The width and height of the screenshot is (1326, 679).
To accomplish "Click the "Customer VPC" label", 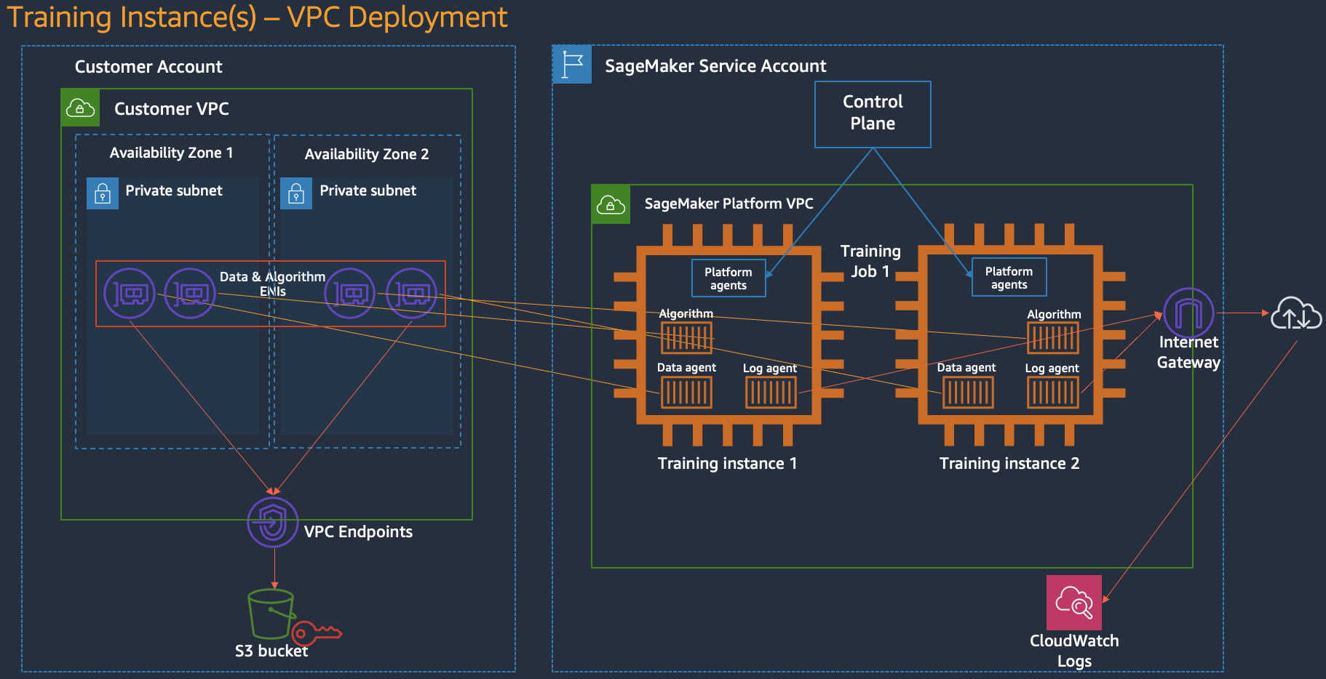I will tap(172, 109).
